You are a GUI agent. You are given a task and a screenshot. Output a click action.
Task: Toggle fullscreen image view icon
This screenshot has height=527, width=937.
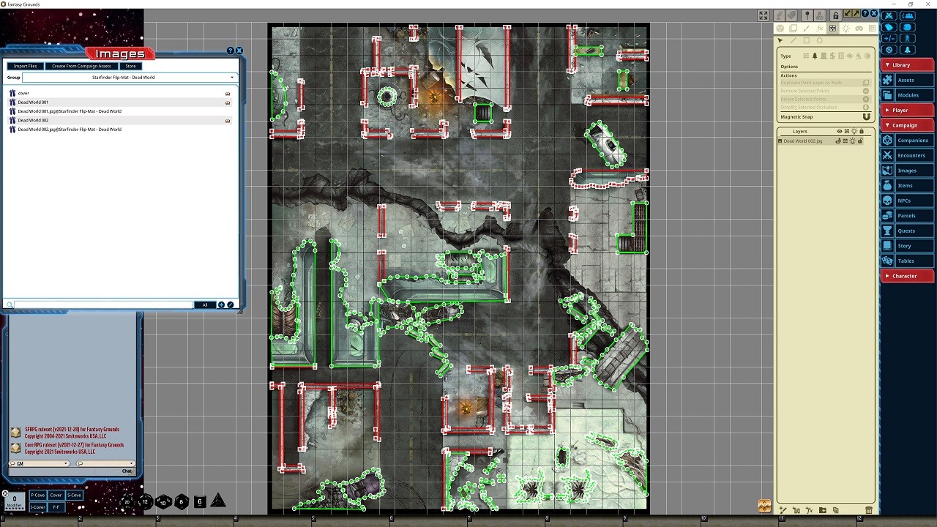coord(764,15)
